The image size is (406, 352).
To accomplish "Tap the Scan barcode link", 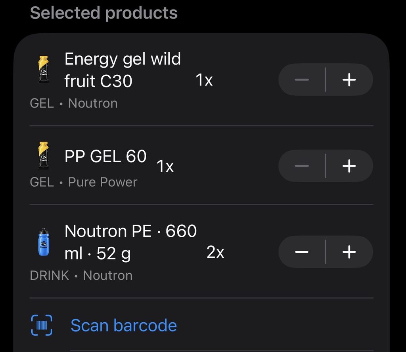I will 124,325.
